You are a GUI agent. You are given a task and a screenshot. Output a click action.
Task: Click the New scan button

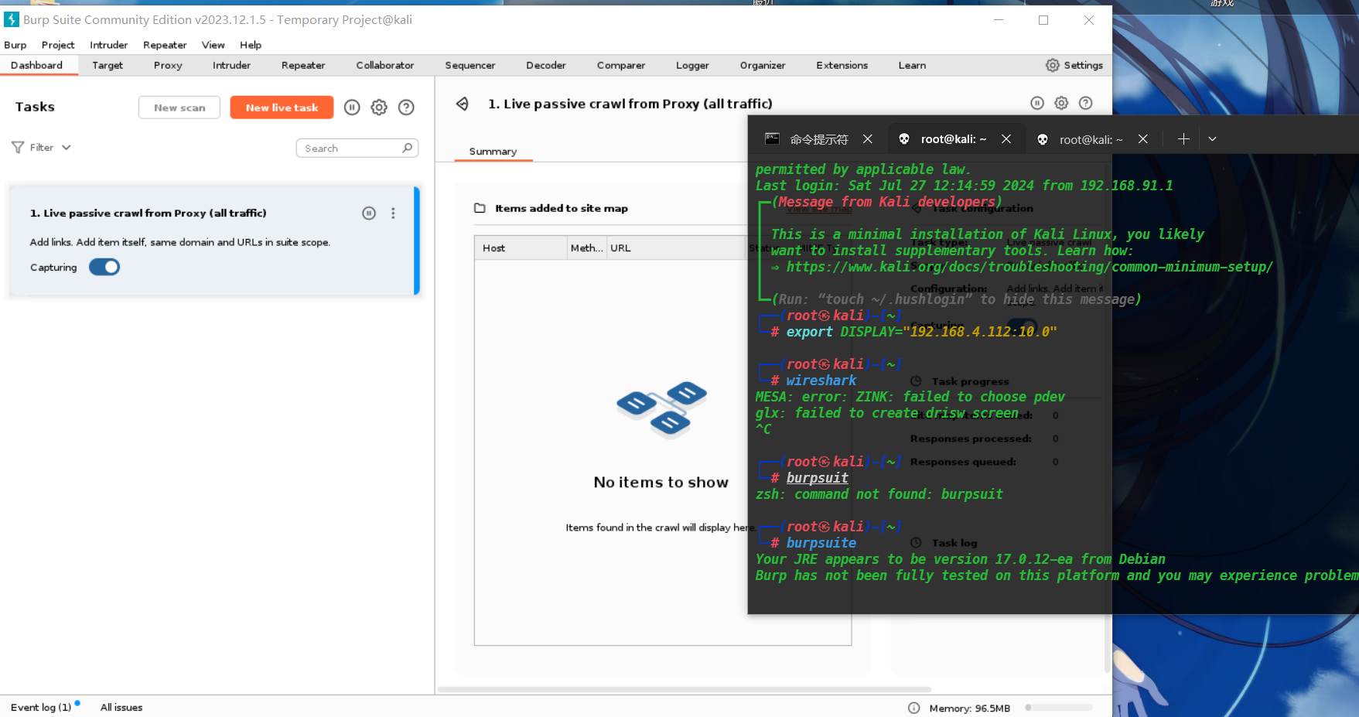[179, 108]
